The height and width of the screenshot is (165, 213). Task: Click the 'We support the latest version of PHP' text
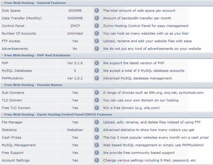pos(134,63)
